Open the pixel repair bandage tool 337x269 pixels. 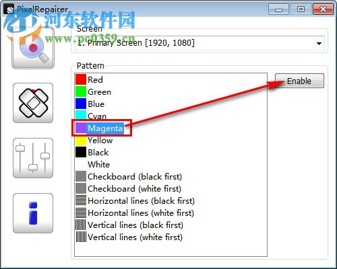(x=33, y=103)
